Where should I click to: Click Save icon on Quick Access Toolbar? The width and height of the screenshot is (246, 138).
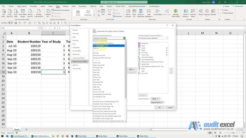(16, 23)
